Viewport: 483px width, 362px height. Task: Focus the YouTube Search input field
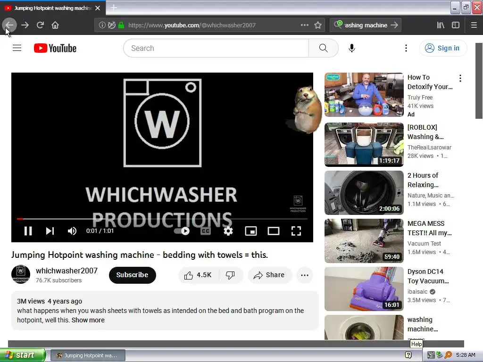tap(216, 48)
